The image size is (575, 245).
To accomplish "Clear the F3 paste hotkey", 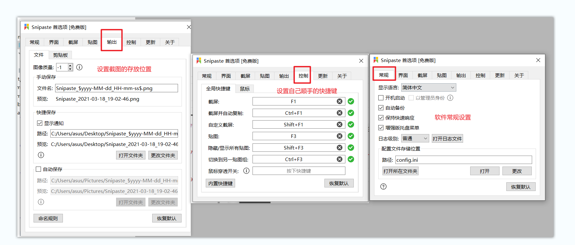I will pos(340,136).
